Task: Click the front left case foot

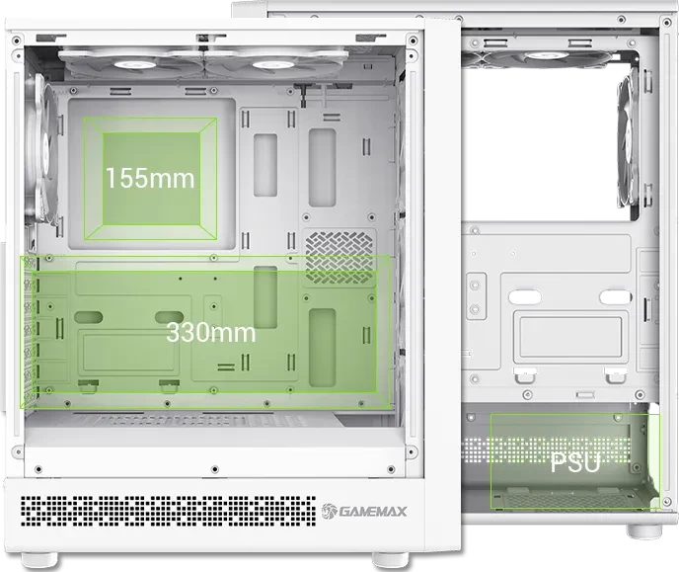Action: (39, 559)
